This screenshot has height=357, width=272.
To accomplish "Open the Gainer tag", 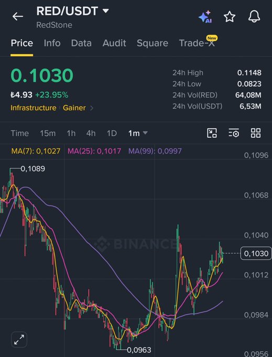I will click(74, 108).
